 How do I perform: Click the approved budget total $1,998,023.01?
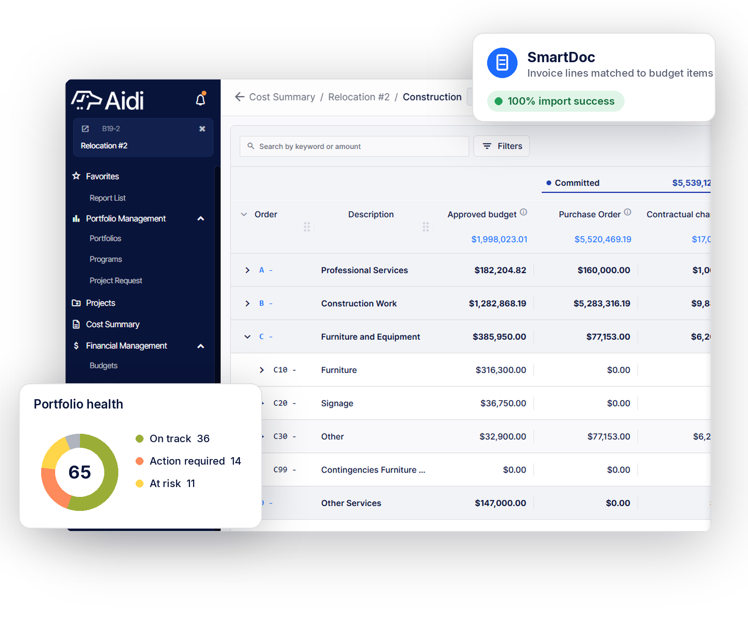(499, 239)
